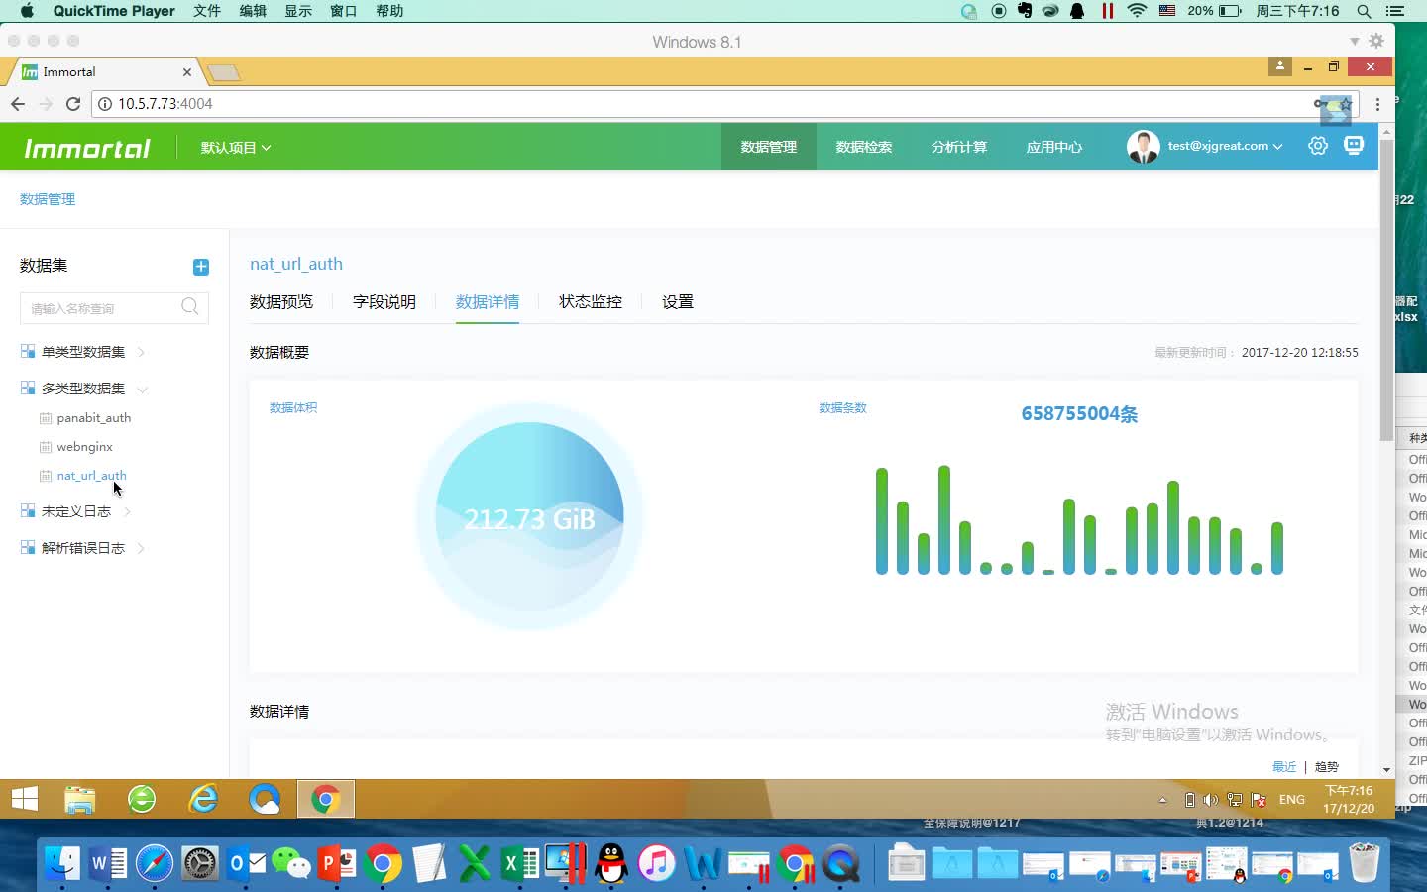Open Chrome three-dot menu
Viewport: 1427px width, 892px height.
[x=1377, y=103]
